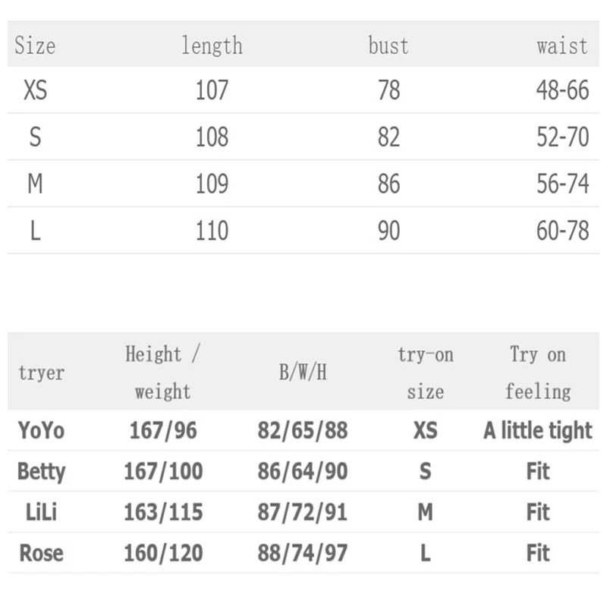Click the 'bust' column header
This screenshot has height=607, width=607.
(388, 46)
